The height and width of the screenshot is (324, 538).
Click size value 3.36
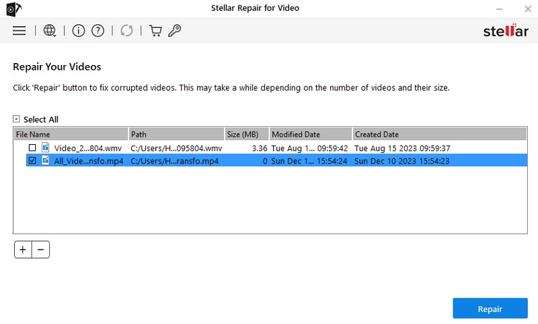click(260, 148)
